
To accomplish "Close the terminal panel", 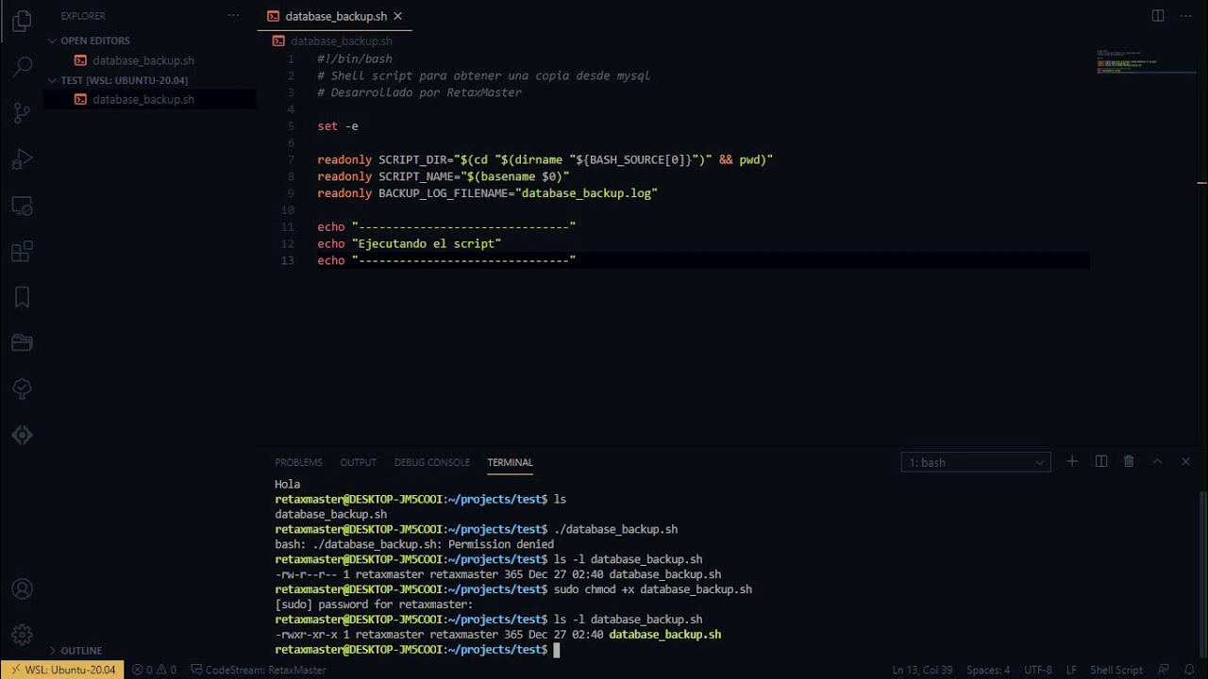I will [x=1185, y=461].
